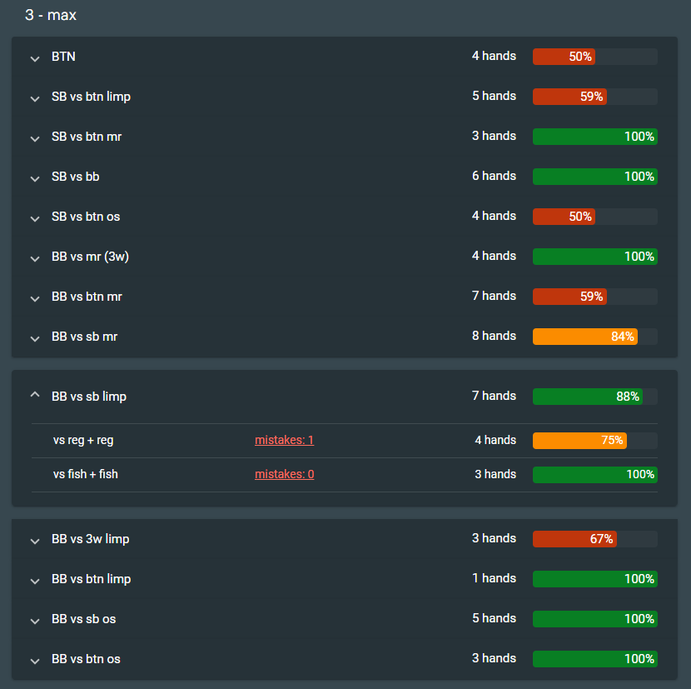Viewport: 691px width, 689px height.
Task: Expand SB vs bb row arrow
Action: tap(35, 178)
